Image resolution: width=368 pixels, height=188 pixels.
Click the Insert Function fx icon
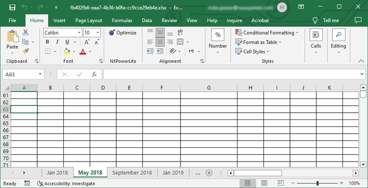(94, 74)
